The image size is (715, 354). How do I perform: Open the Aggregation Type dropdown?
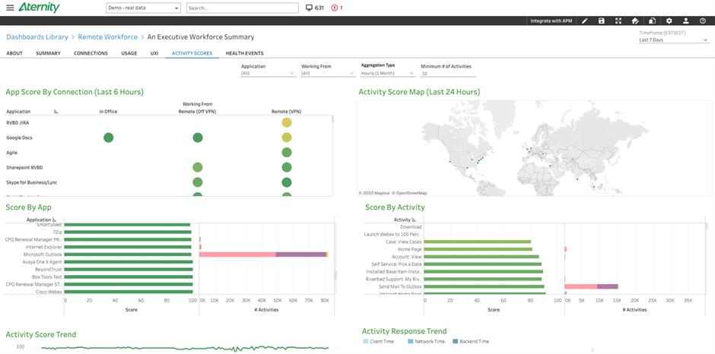[388, 74]
